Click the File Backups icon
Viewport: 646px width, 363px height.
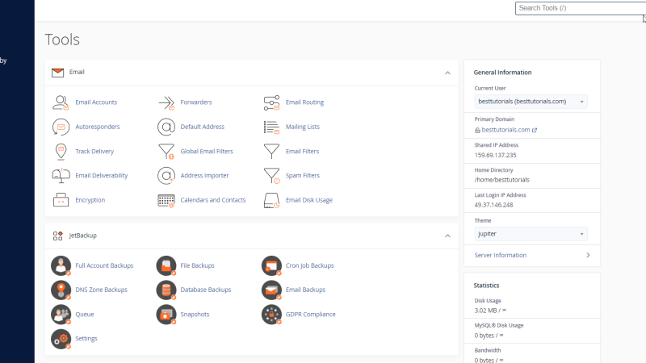point(166,266)
